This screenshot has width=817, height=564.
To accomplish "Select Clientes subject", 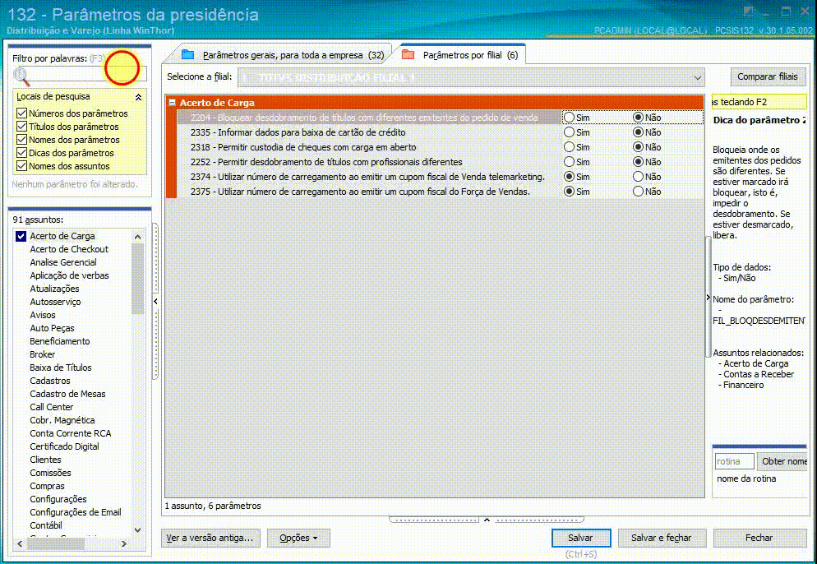I will coord(45,460).
